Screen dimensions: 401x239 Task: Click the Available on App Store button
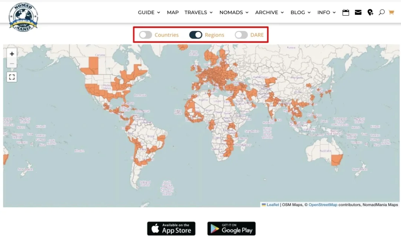tap(171, 229)
